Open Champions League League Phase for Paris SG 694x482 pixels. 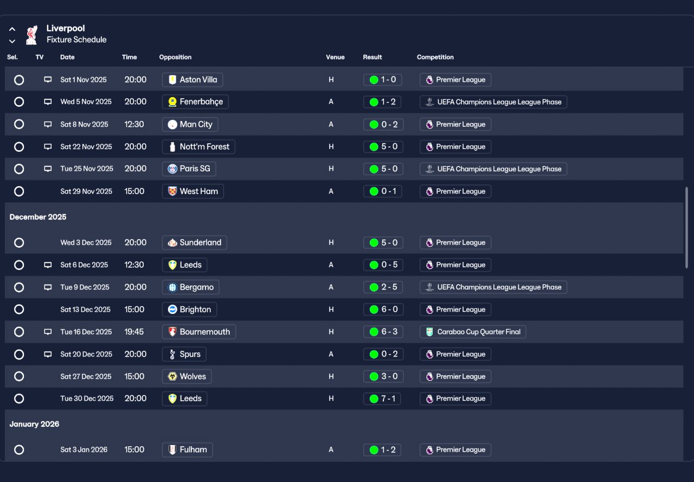[493, 169]
